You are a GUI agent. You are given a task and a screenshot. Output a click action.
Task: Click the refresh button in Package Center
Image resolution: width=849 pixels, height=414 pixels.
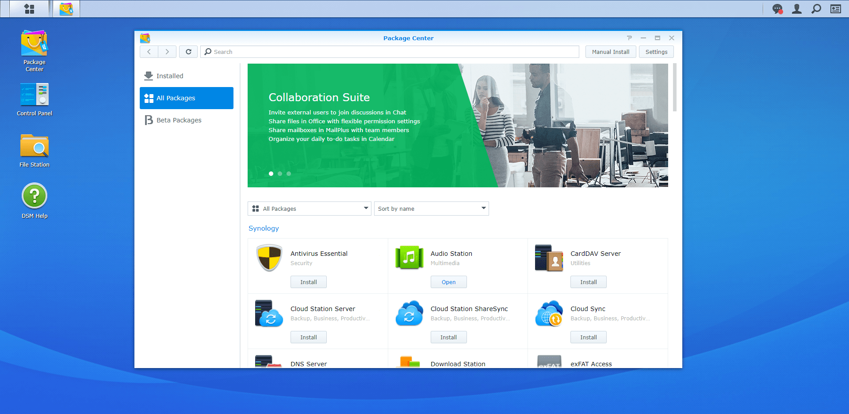pos(188,52)
